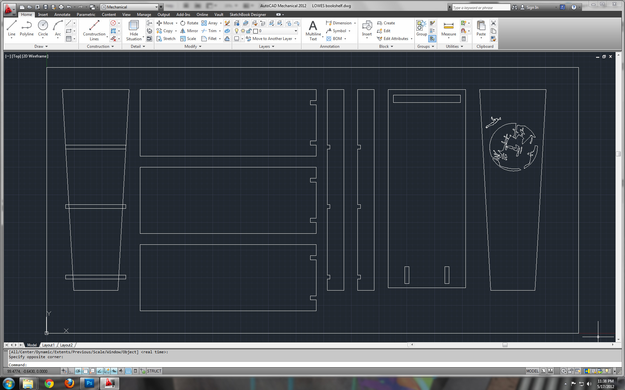Toggle toolbar/window lock padlock in status bar

[x=571, y=371]
